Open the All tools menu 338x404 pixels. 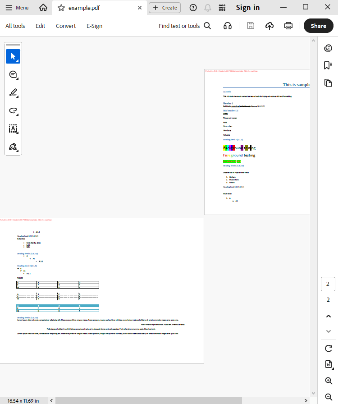pos(15,26)
